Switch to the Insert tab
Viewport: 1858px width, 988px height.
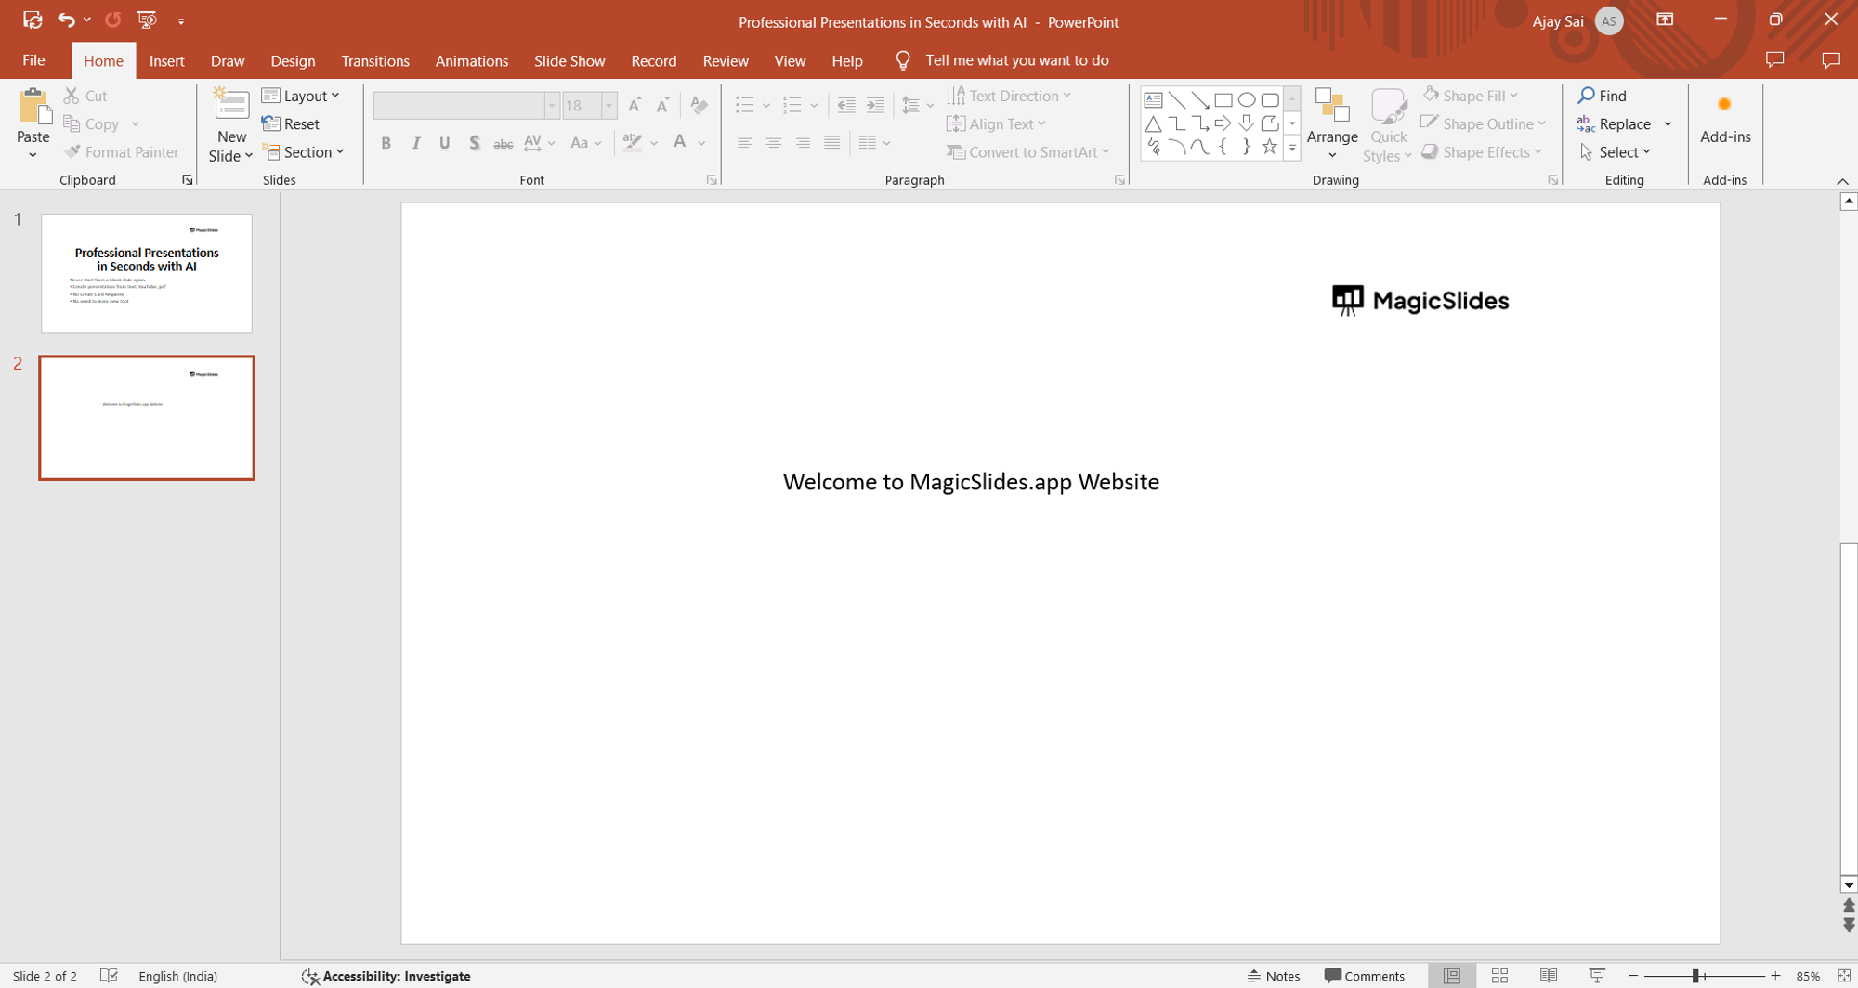coord(167,60)
